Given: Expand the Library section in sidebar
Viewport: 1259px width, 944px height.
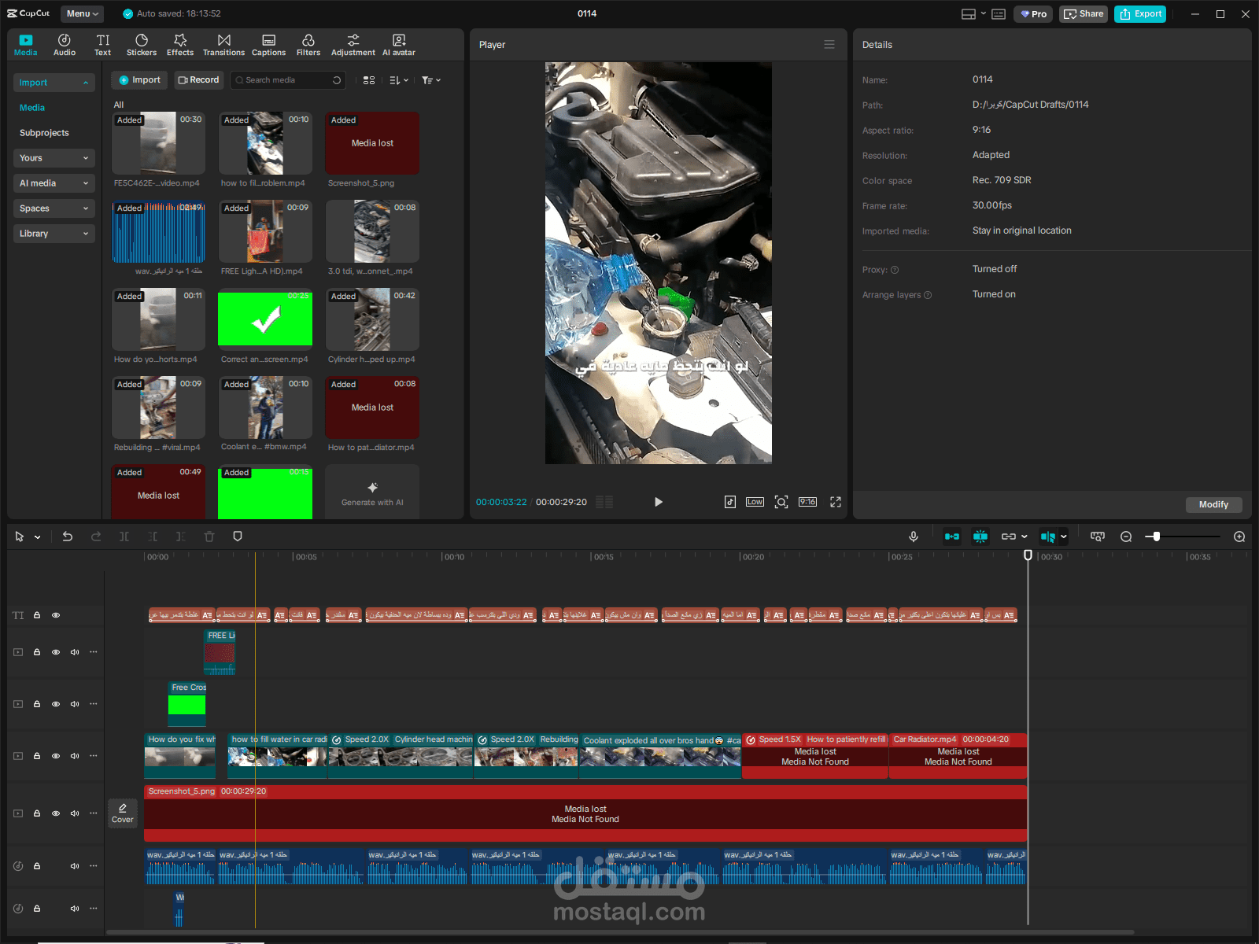Looking at the screenshot, I should (54, 234).
